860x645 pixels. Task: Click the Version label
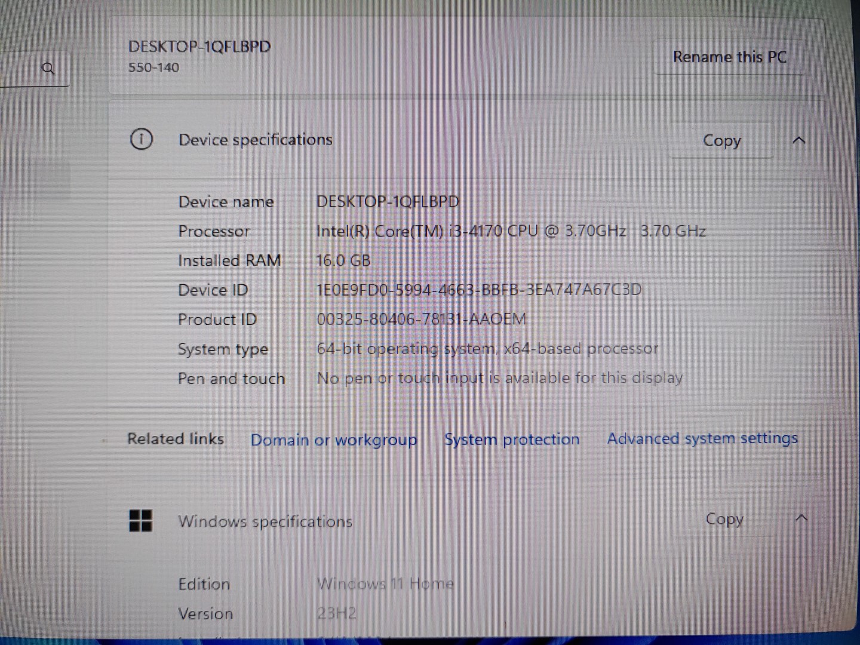[205, 614]
